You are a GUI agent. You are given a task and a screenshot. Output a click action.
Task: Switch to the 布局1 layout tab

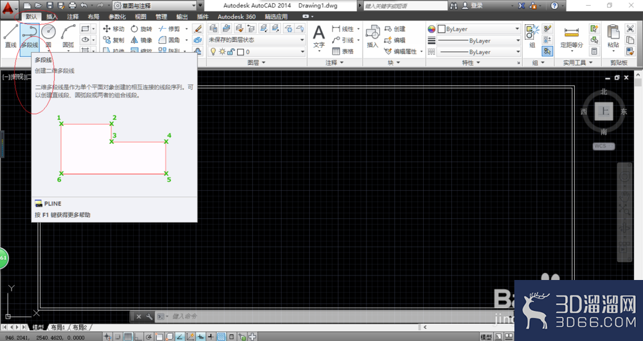(58, 327)
